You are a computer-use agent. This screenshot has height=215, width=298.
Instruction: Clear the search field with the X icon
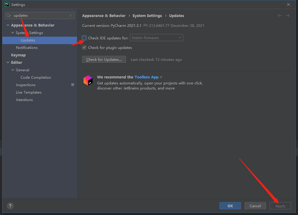[x=70, y=16]
